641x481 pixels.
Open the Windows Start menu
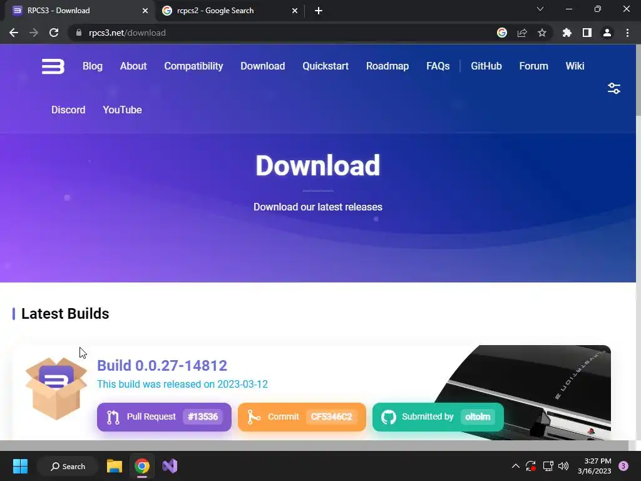tap(20, 466)
